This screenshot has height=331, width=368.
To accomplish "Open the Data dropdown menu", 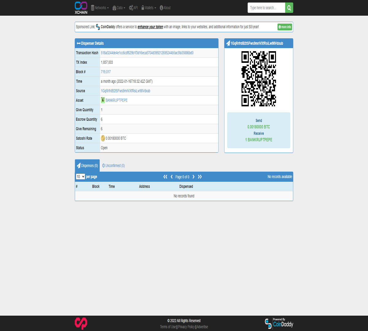I will click(x=119, y=8).
